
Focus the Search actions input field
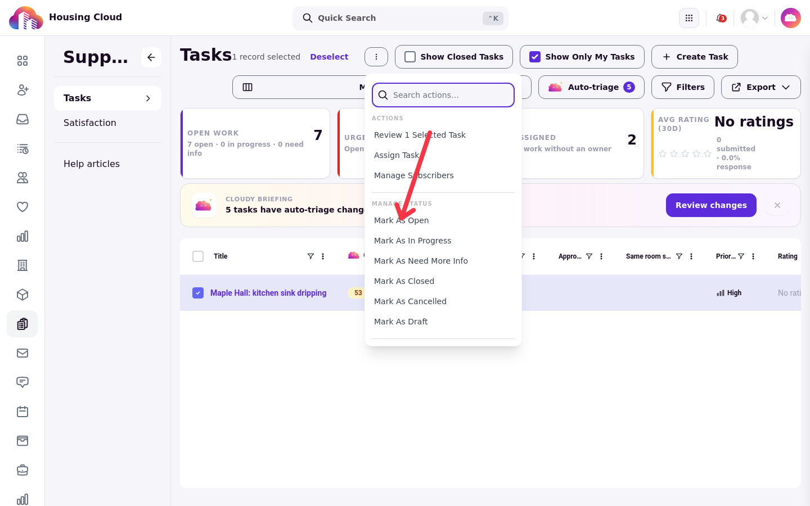443,95
